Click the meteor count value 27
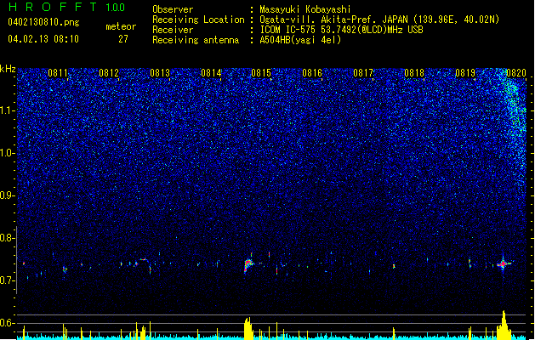This screenshot has height=340, width=535. (x=123, y=39)
